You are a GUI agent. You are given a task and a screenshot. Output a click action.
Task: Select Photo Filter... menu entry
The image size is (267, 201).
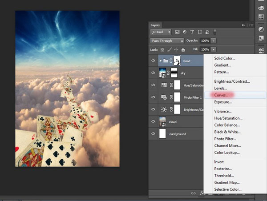click(225, 139)
